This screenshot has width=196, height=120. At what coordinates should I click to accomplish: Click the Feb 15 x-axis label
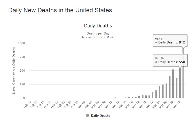(28, 104)
